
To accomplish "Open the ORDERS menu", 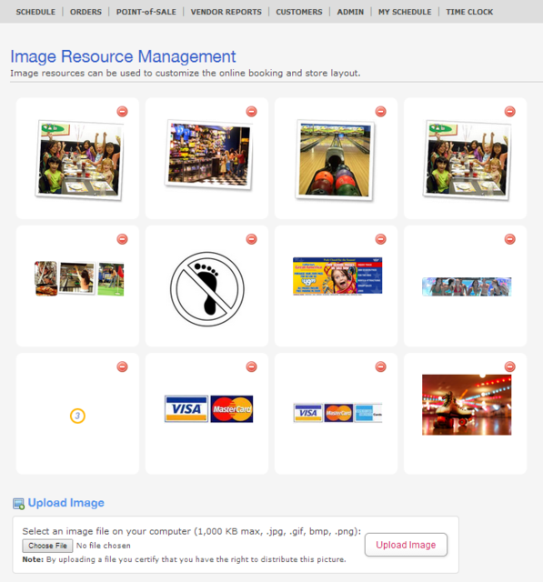I will pos(85,12).
